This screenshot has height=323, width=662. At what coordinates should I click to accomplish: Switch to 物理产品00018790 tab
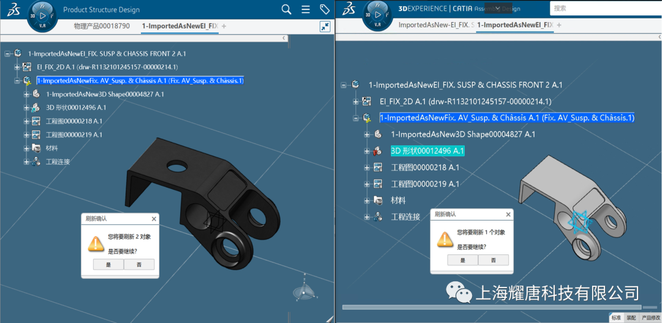pos(102,26)
